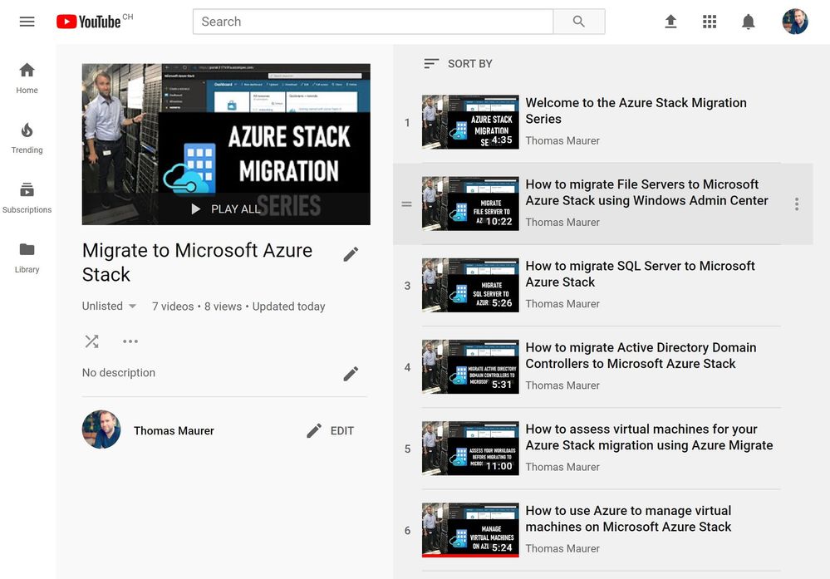Viewport: 830px width, 579px height.
Task: Open How to assess virtual machines video title
Action: coord(649,437)
